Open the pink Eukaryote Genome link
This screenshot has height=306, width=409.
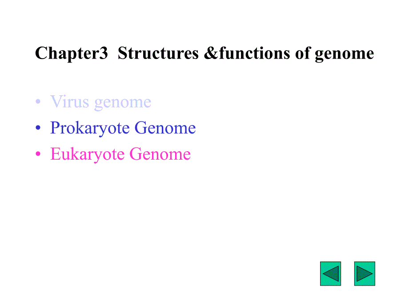[120, 154]
